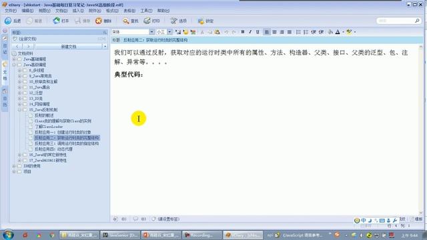This screenshot has height=240, width=427.
Task: Expand the 8_多线程 folder
Action: [19, 70]
